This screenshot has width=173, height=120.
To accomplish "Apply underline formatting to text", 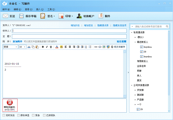I will pyautogui.click(x=51, y=47).
